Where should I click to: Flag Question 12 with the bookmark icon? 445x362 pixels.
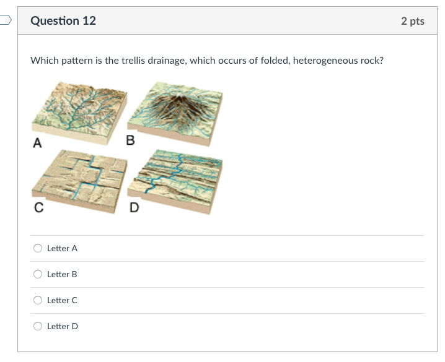tap(5, 20)
